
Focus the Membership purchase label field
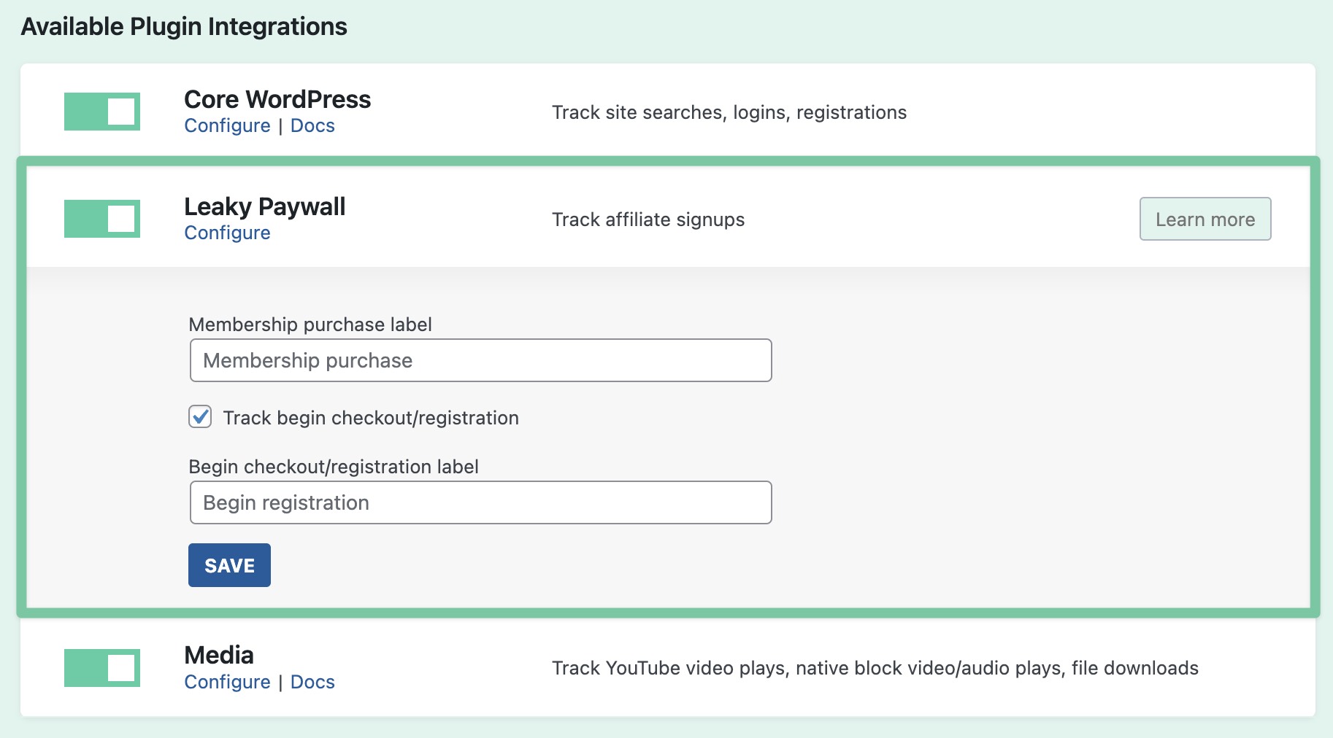tap(480, 360)
